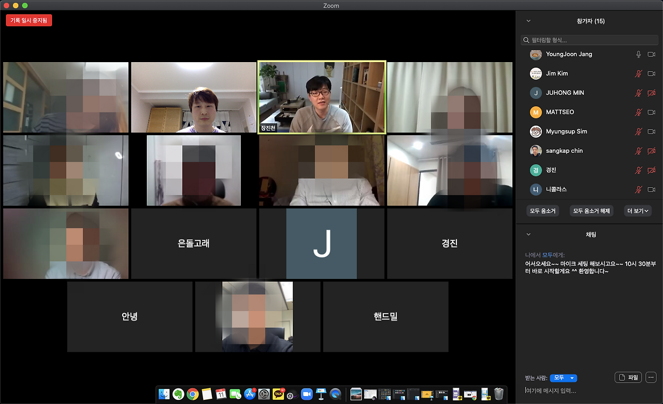This screenshot has height=404, width=663.
Task: Click the Zoom icon in the Dock
Action: [307, 395]
